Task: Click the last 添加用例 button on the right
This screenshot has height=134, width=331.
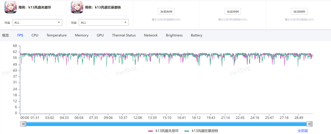Action: (299, 12)
